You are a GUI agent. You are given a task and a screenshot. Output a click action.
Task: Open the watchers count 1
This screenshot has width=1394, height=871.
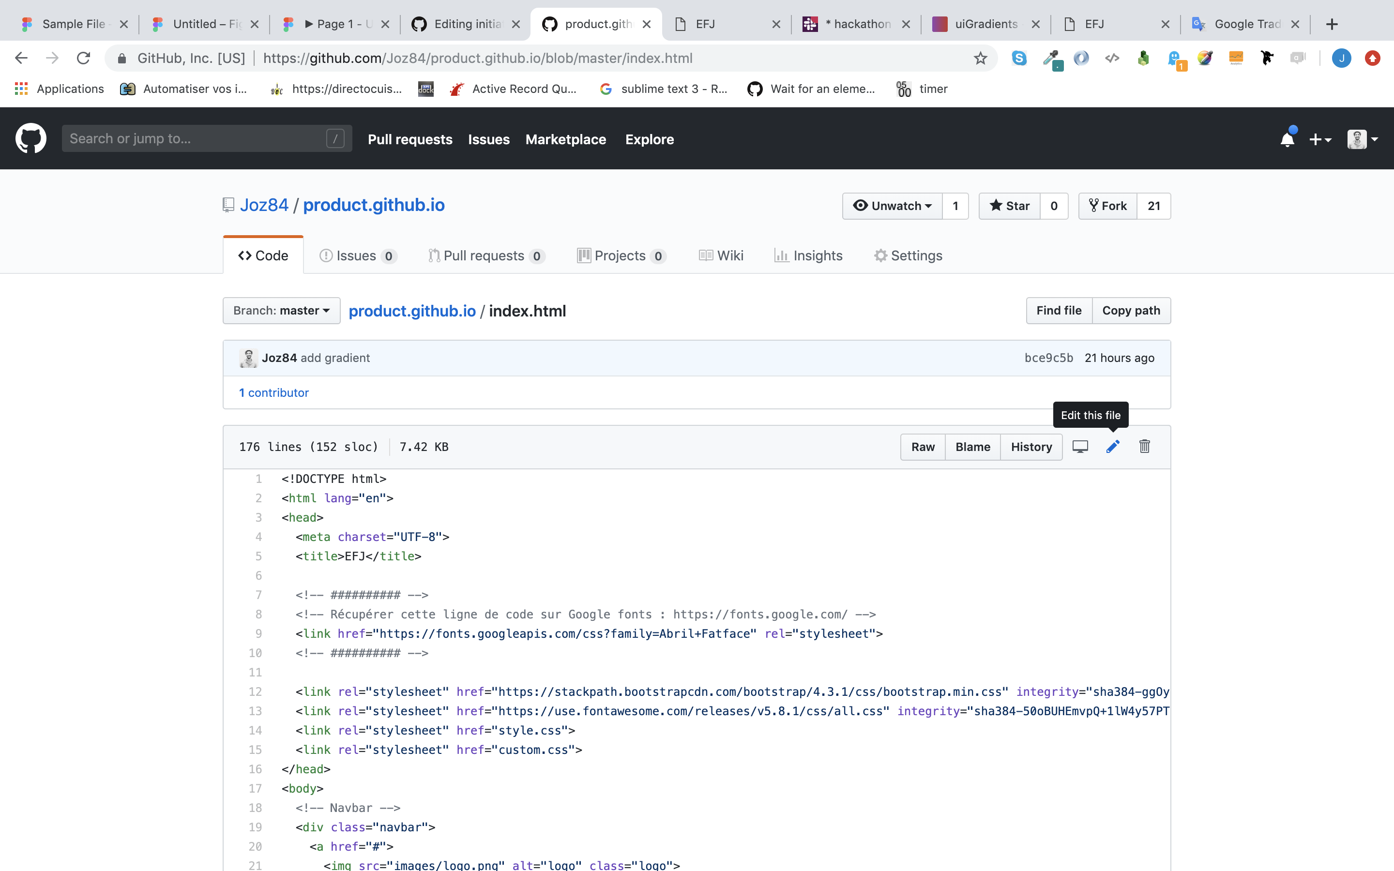[x=955, y=206]
